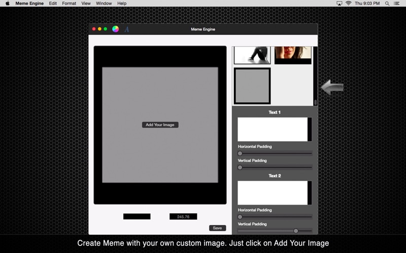The height and width of the screenshot is (253, 406).
Task: Click in the Text 1 input box
Action: pyautogui.click(x=273, y=130)
